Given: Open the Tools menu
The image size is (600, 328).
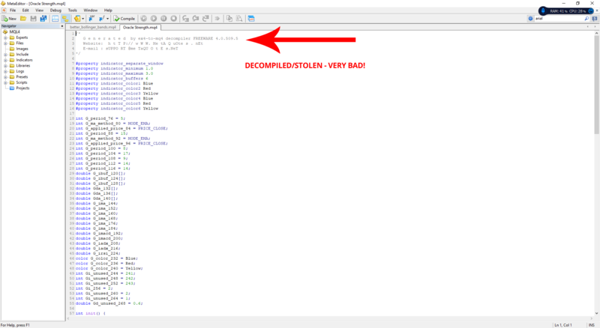Looking at the screenshot, I should [72, 10].
